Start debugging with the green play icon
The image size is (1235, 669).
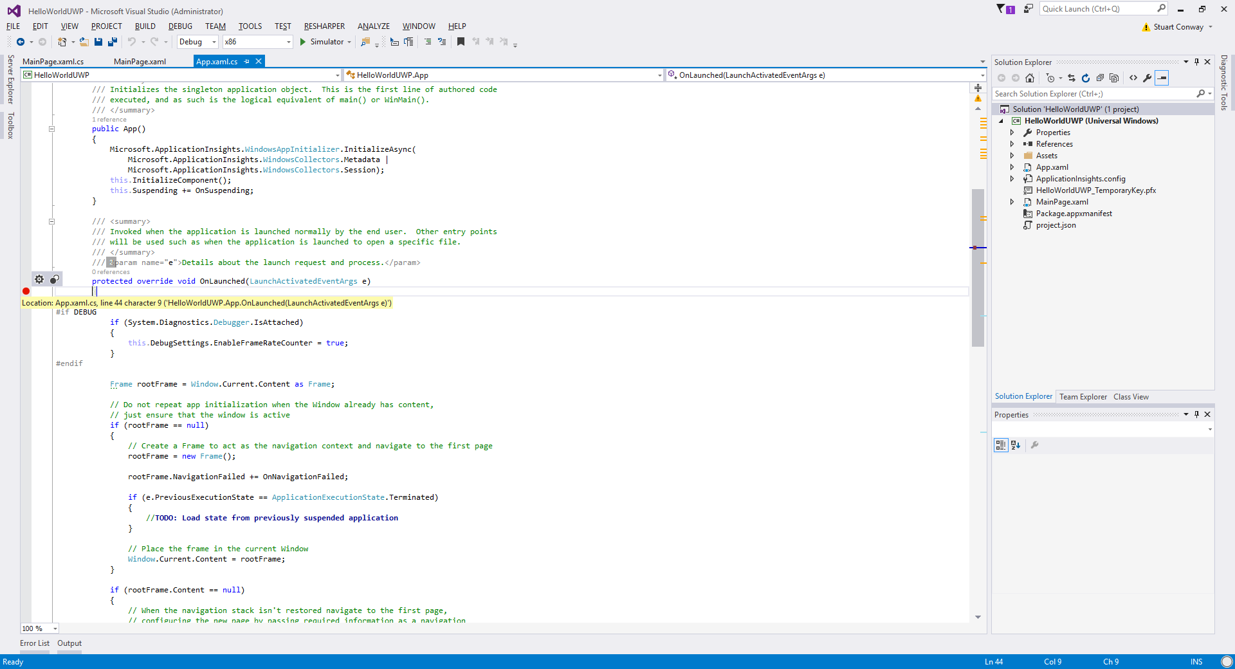pyautogui.click(x=302, y=42)
